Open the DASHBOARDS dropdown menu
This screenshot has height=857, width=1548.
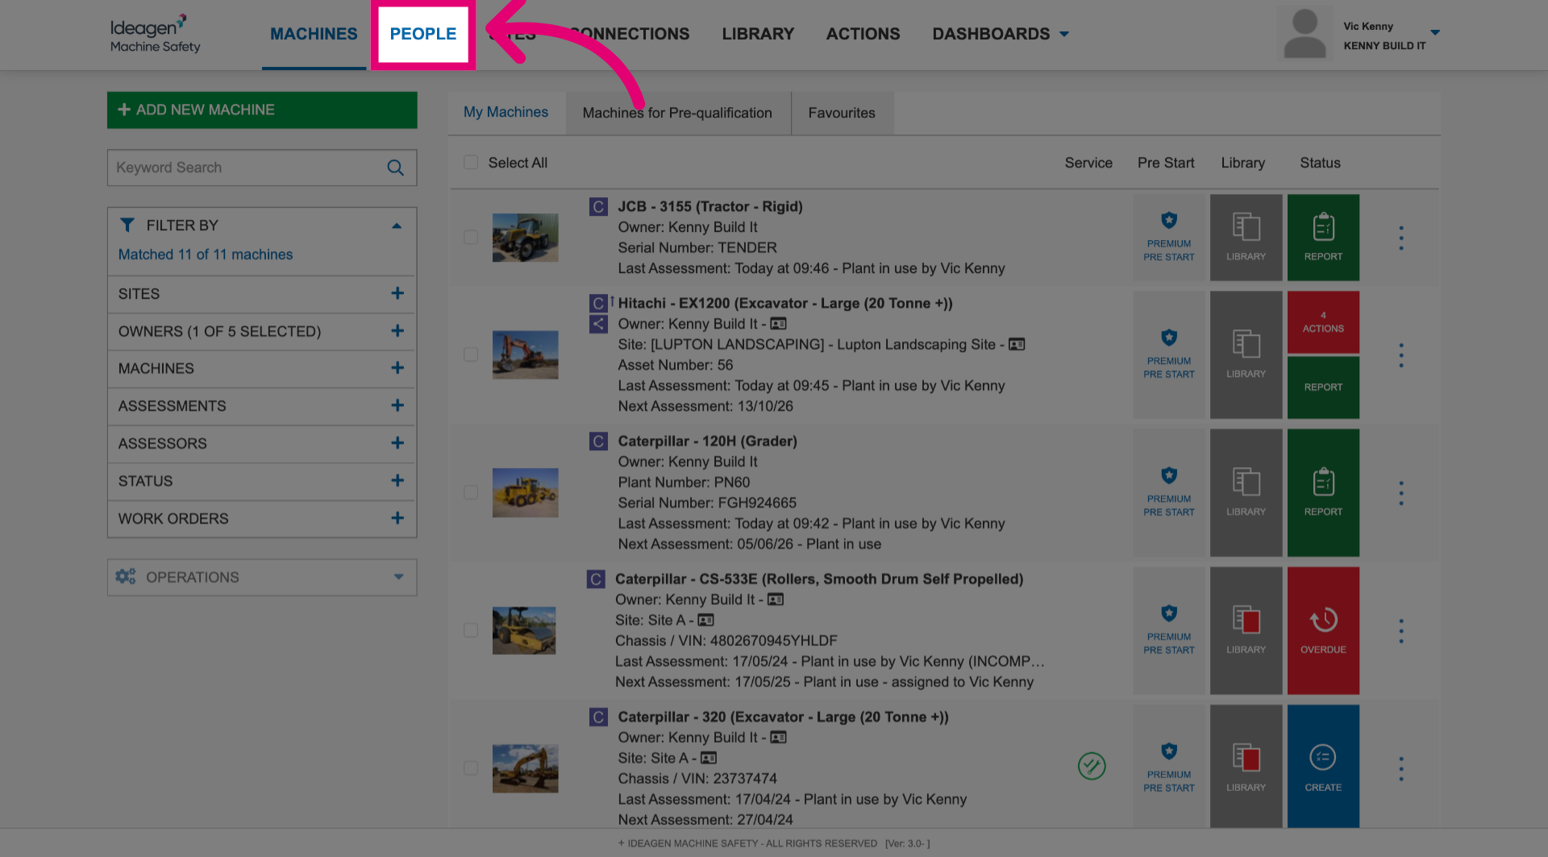1000,34
